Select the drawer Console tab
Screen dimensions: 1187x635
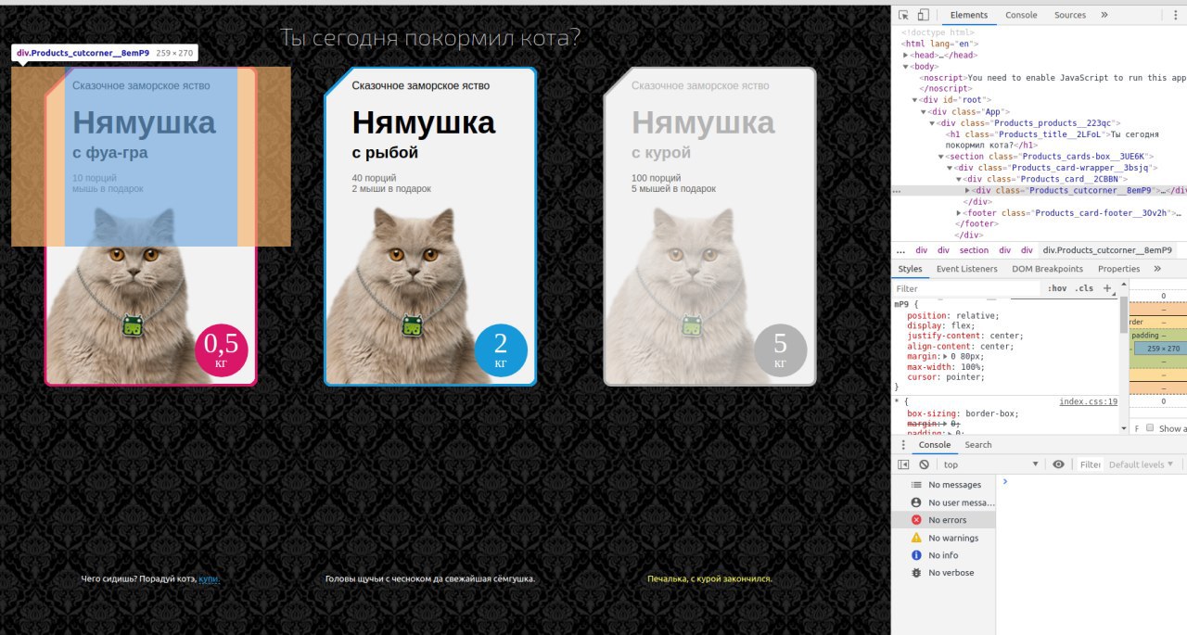point(935,445)
